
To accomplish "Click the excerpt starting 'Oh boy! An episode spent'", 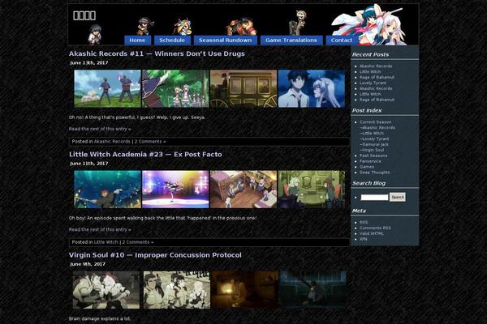I will (163, 218).
